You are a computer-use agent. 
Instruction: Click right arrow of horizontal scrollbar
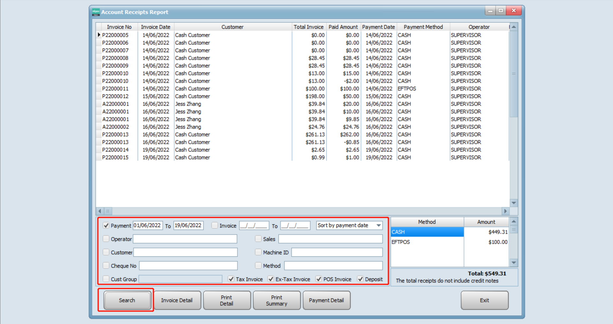[505, 211]
